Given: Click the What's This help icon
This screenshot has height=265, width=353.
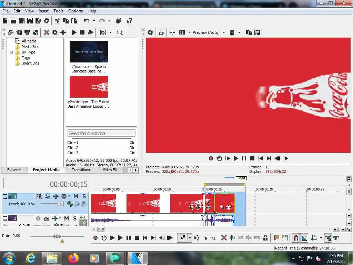Looking at the screenshot, I should pos(130,21).
